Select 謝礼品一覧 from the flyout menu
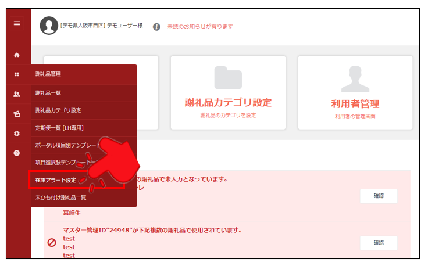428x266 pixels. [x=49, y=93]
